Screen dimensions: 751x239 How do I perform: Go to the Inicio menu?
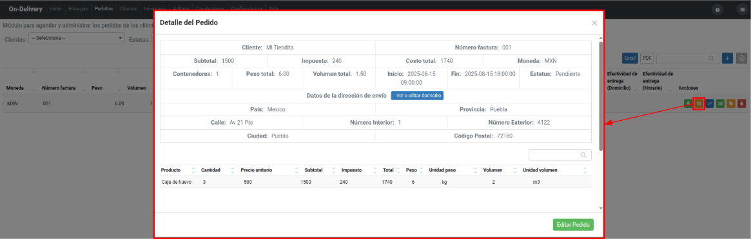55,9
